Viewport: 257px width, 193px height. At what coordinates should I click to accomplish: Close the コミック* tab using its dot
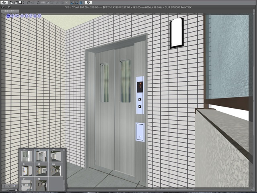pyautogui.click(x=3, y=11)
